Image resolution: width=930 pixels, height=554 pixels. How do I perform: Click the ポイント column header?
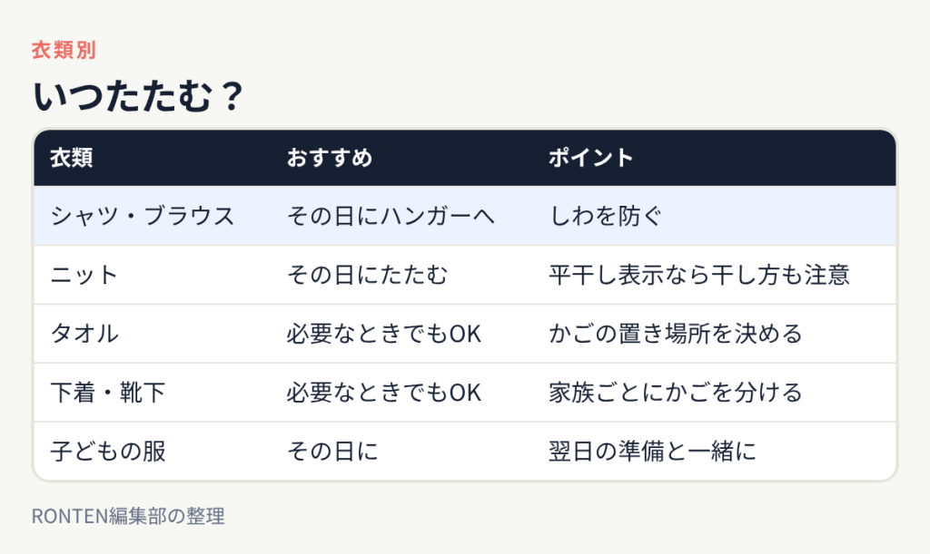pyautogui.click(x=590, y=158)
